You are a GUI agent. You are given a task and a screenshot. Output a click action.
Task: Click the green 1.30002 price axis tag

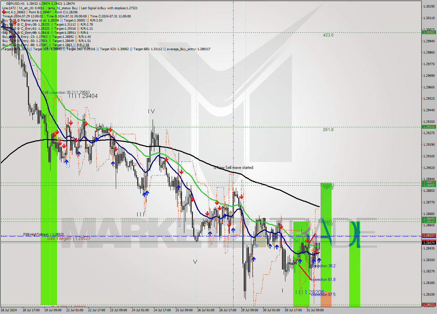coord(429,32)
